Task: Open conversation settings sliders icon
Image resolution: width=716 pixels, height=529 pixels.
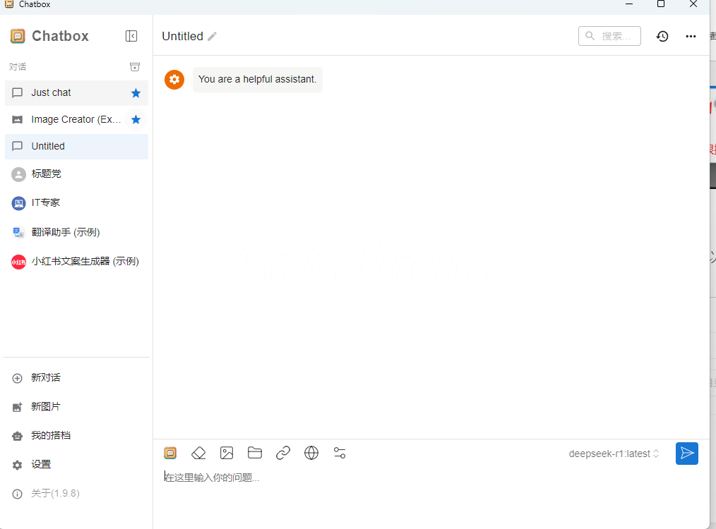Action: click(340, 453)
